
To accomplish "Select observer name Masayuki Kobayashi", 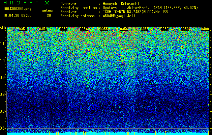I will 121,4.
